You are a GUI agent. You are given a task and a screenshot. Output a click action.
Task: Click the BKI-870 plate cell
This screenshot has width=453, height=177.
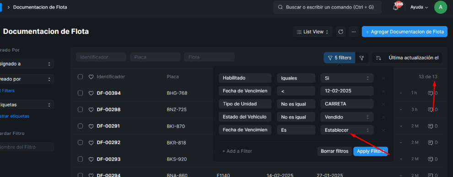pyautogui.click(x=176, y=126)
